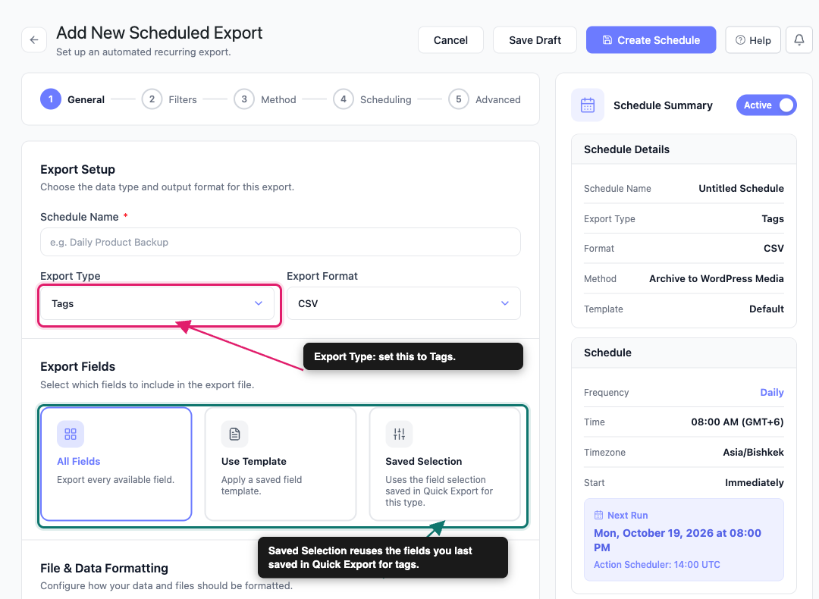
Task: Click the CSV value in Schedule Details
Action: click(773, 249)
